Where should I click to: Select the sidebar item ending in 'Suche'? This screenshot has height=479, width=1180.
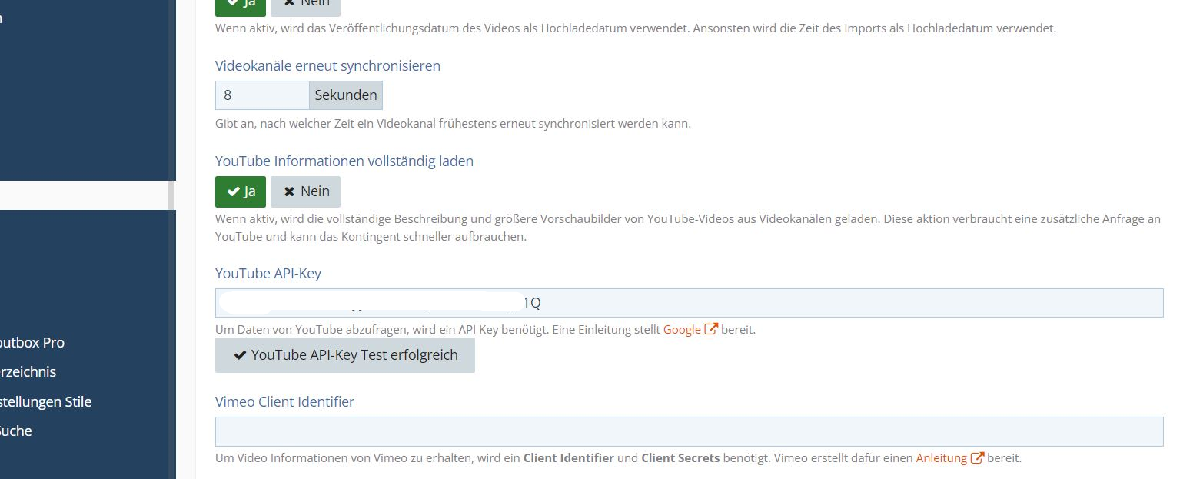(16, 431)
